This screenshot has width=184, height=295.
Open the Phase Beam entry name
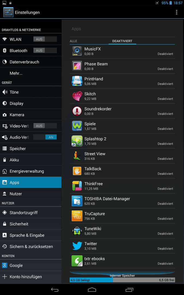click(96, 64)
